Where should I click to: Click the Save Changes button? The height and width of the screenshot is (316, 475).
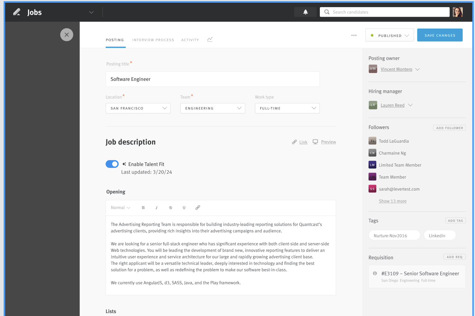click(x=440, y=35)
